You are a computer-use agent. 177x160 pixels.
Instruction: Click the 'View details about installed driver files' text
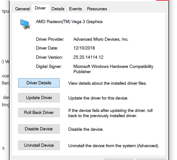coord(107,83)
